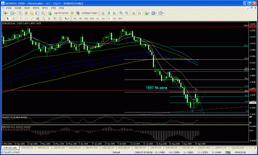
Task: Select the D1 daily timeframe
Action: [109, 19]
